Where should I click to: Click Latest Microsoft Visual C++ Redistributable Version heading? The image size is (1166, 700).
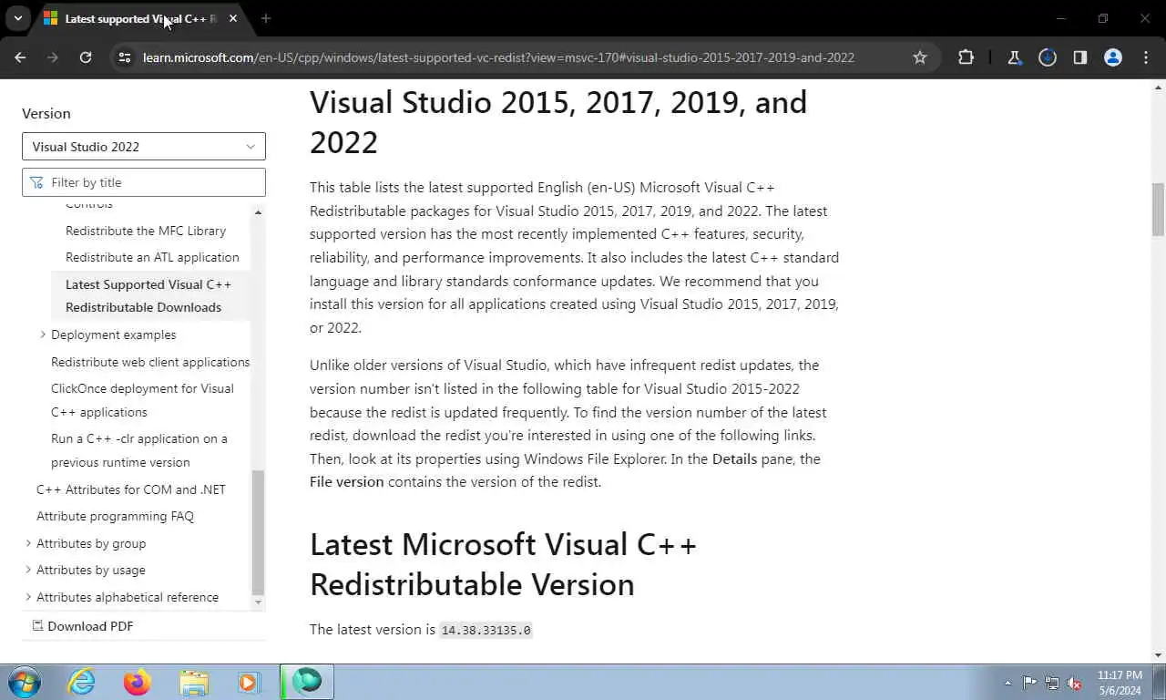pos(503,564)
